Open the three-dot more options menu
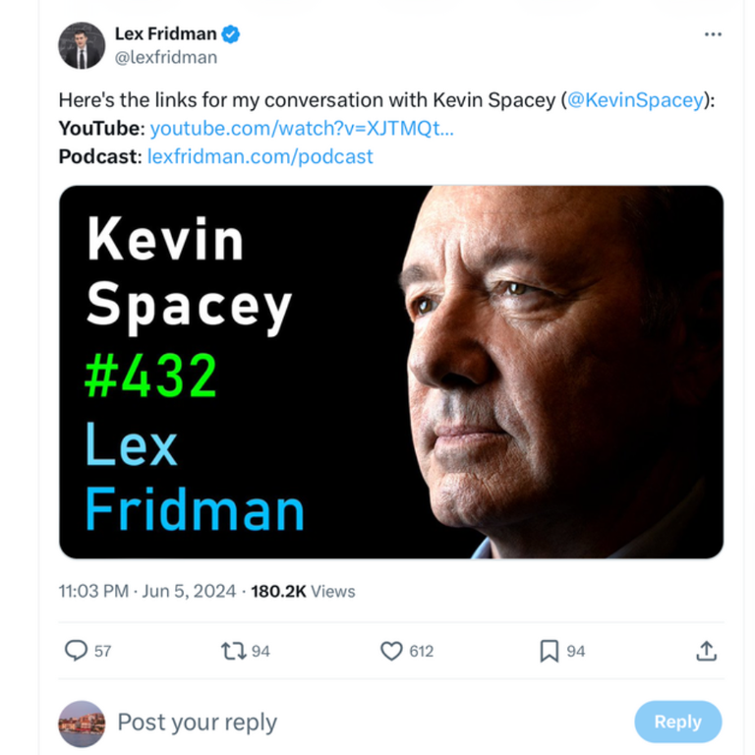Image resolution: width=755 pixels, height=755 pixels. point(713,34)
